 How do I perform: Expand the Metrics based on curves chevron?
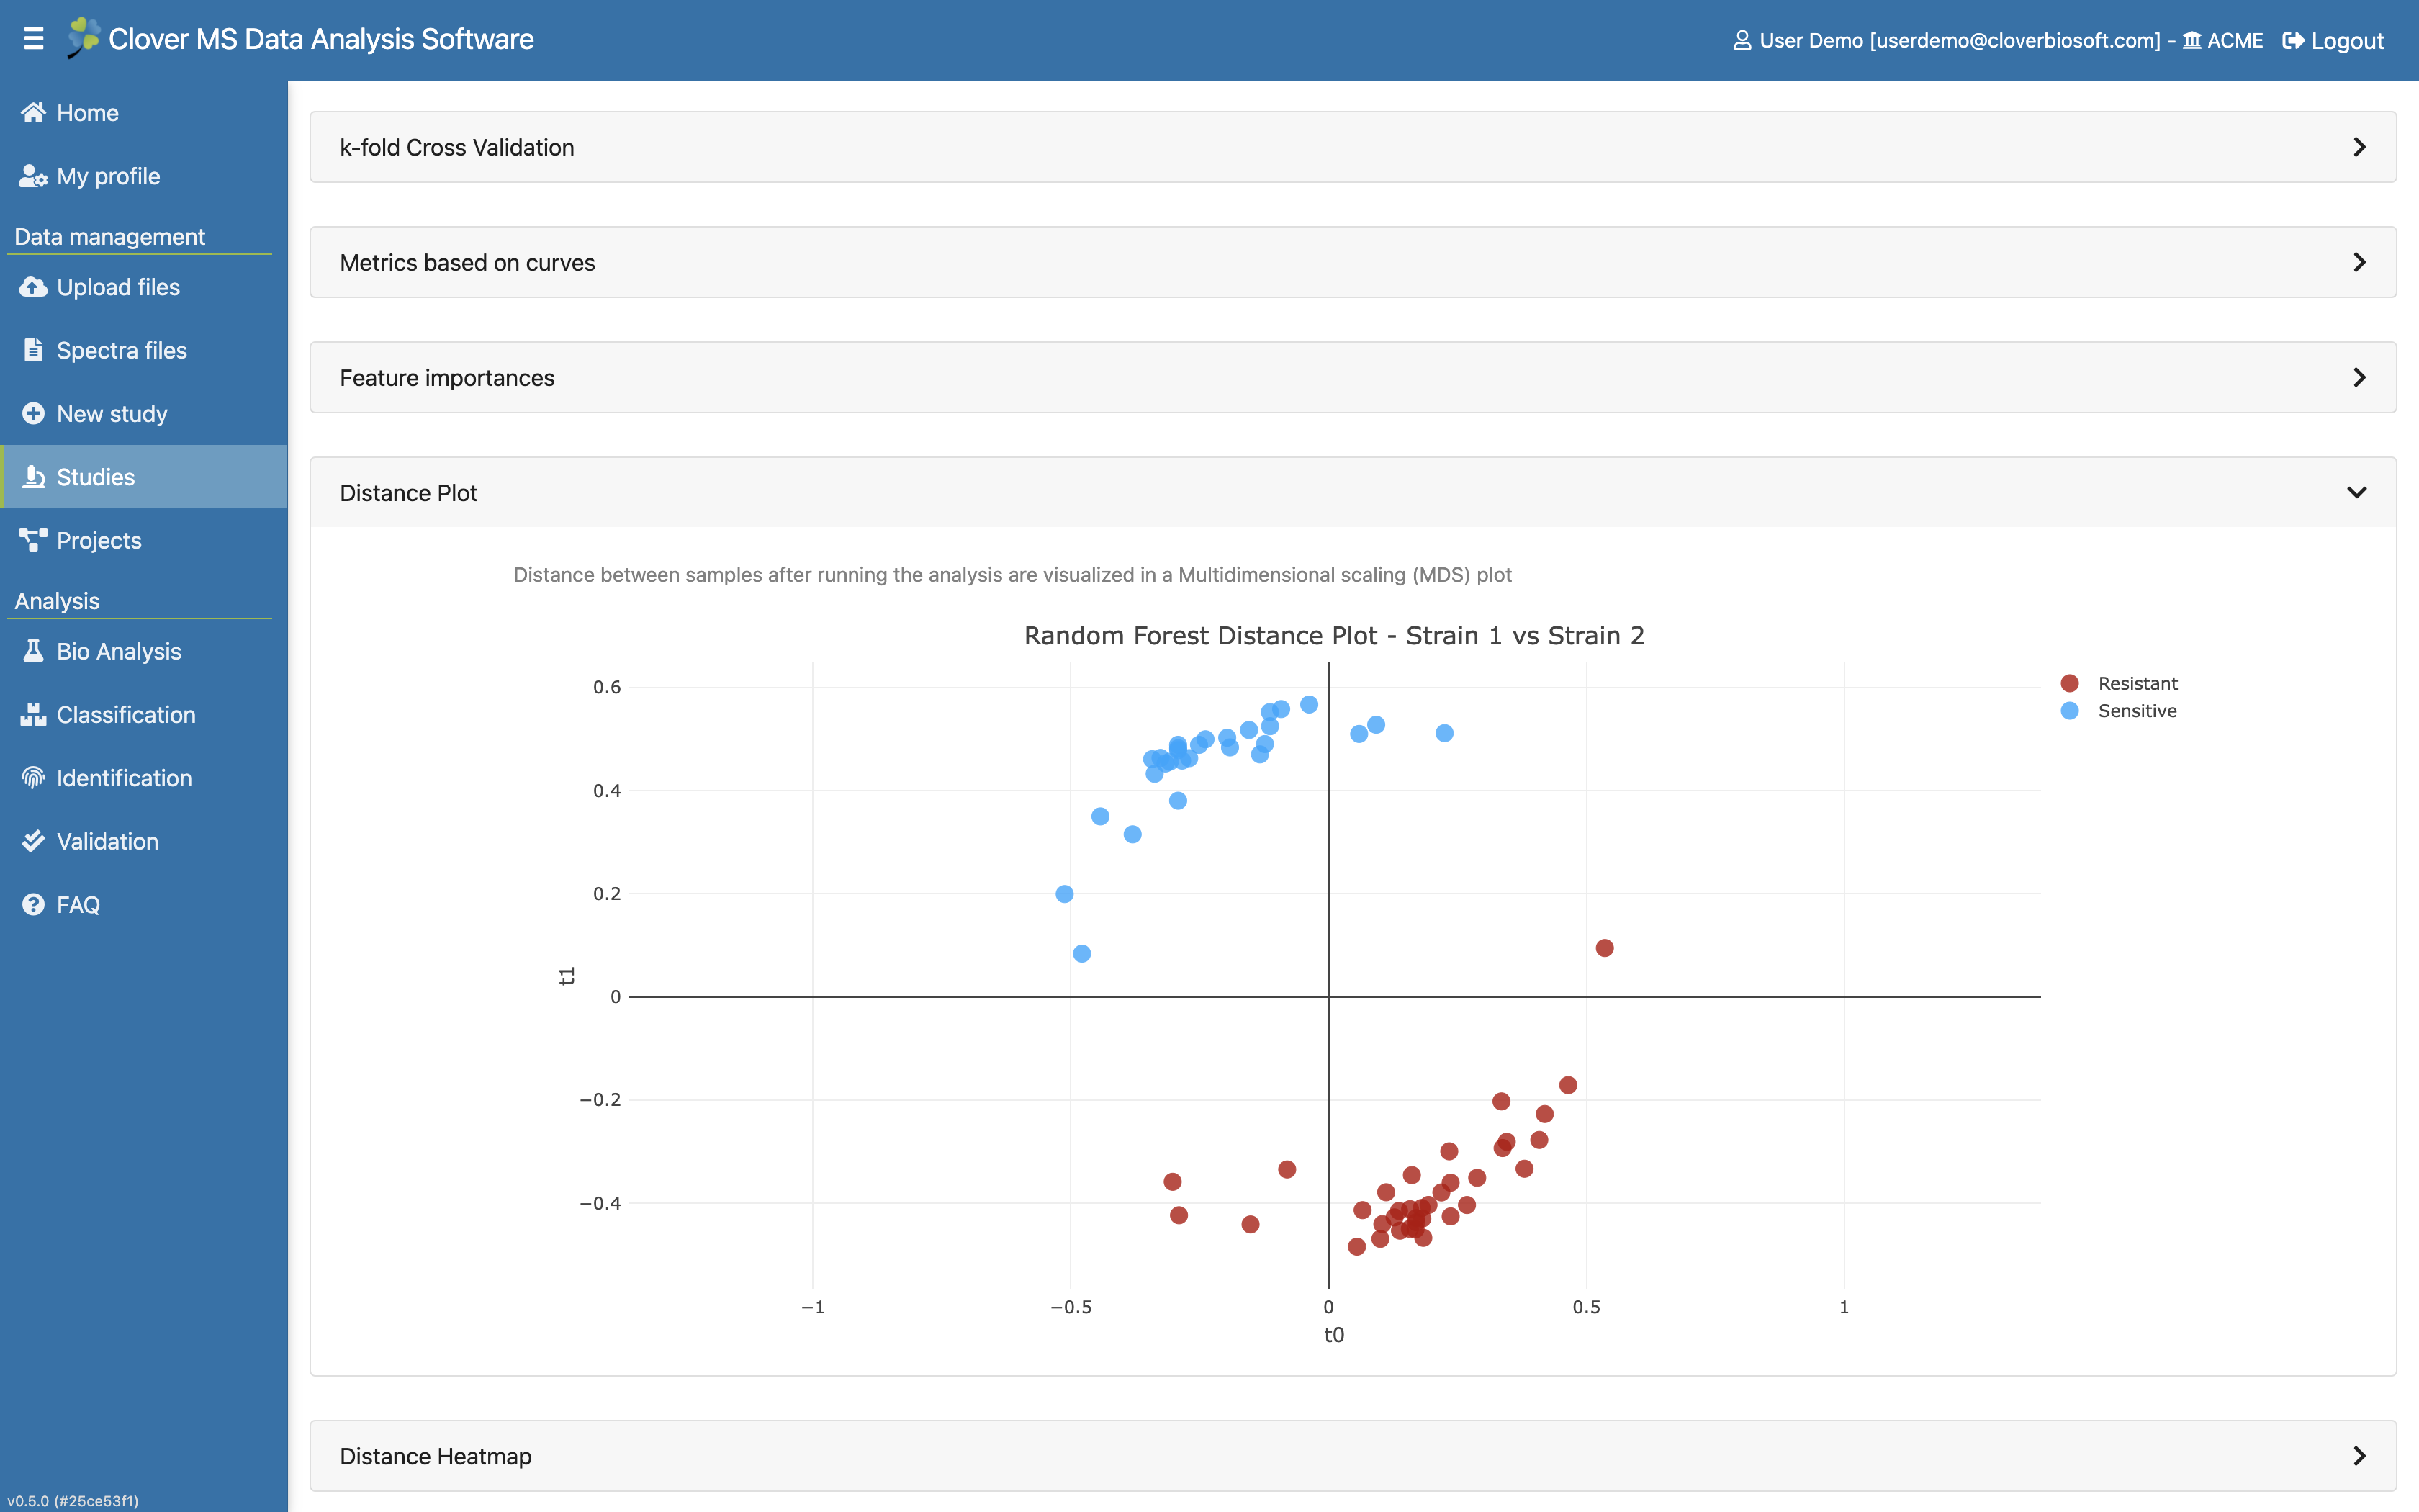pyautogui.click(x=2359, y=262)
